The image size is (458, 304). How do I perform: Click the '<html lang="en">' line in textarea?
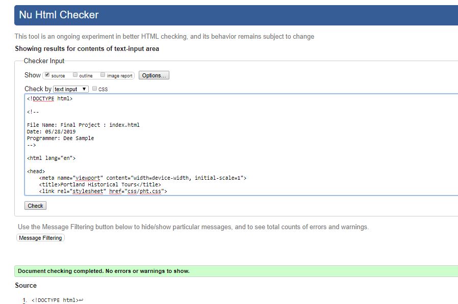[x=51, y=158]
